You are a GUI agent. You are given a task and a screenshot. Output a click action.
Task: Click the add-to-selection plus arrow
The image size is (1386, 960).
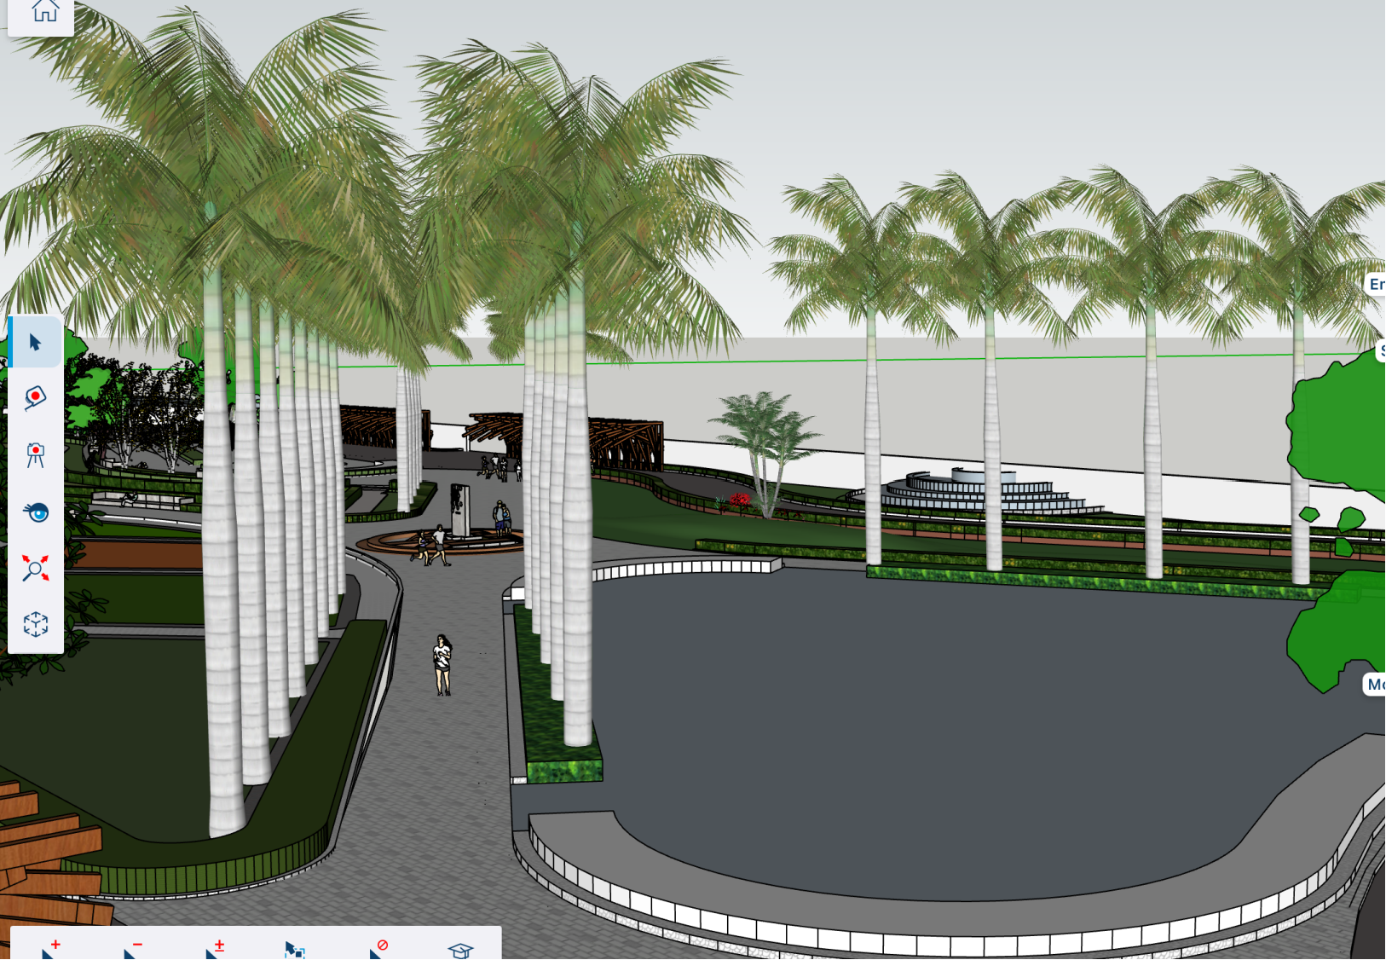point(50,949)
